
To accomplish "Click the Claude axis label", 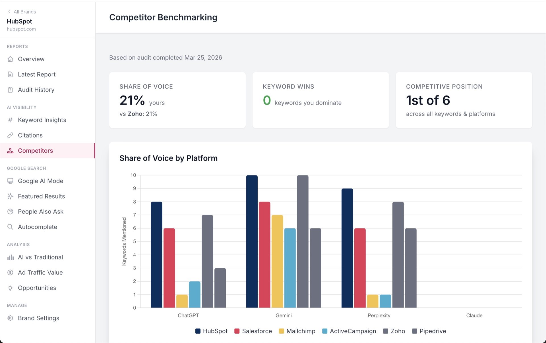I will (474, 315).
